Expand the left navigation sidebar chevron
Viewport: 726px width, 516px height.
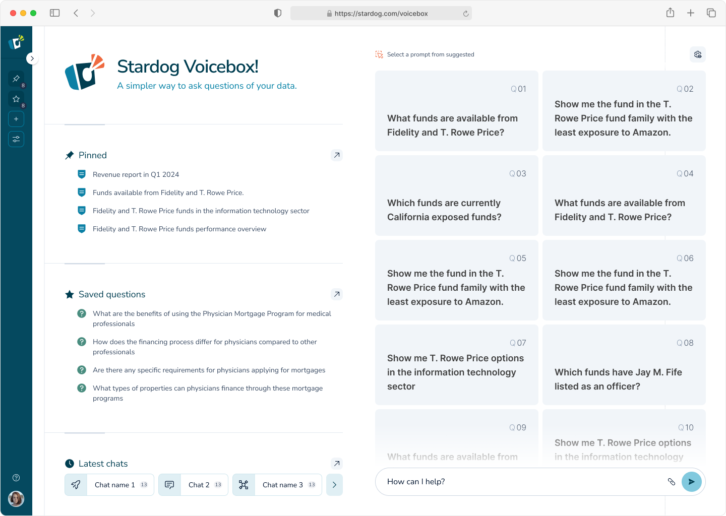[x=32, y=58]
